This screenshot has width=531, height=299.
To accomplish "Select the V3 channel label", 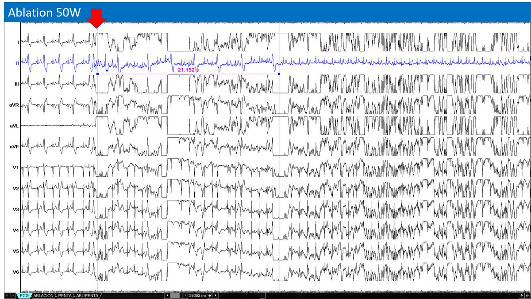I will coord(16,210).
